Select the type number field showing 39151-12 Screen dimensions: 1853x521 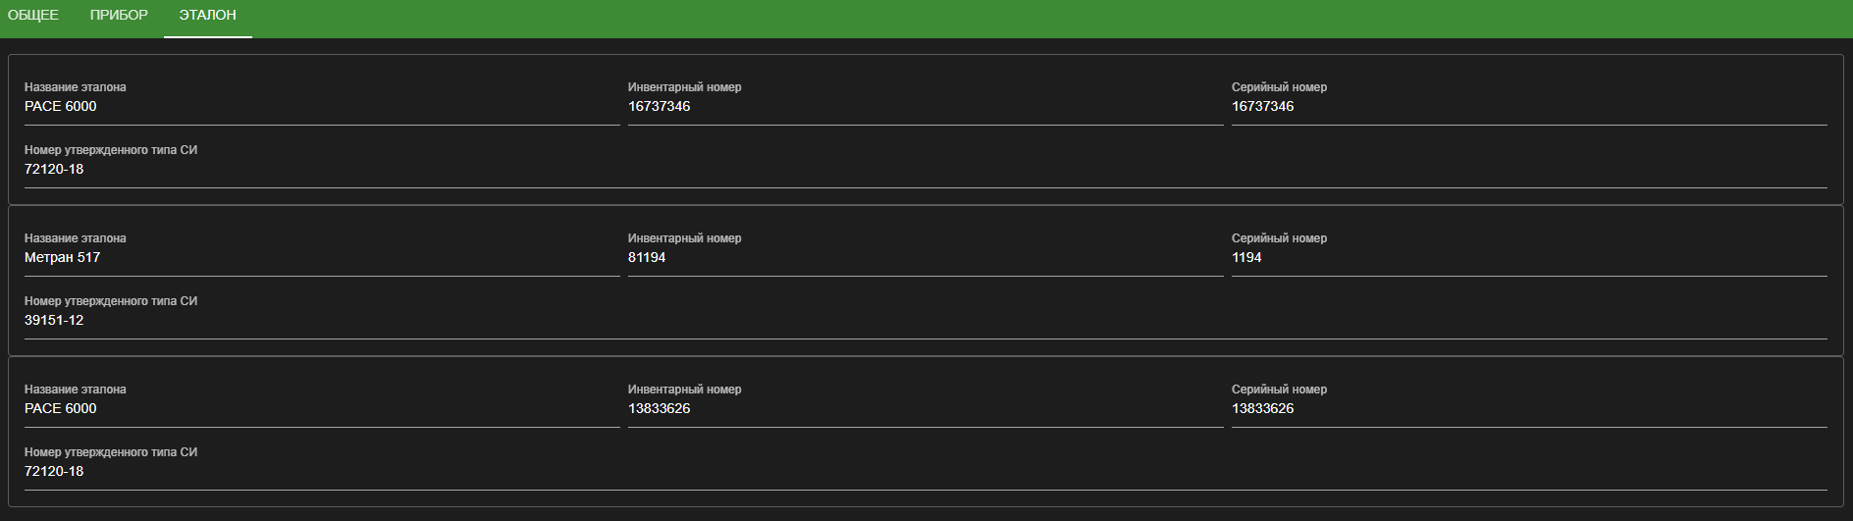point(925,320)
